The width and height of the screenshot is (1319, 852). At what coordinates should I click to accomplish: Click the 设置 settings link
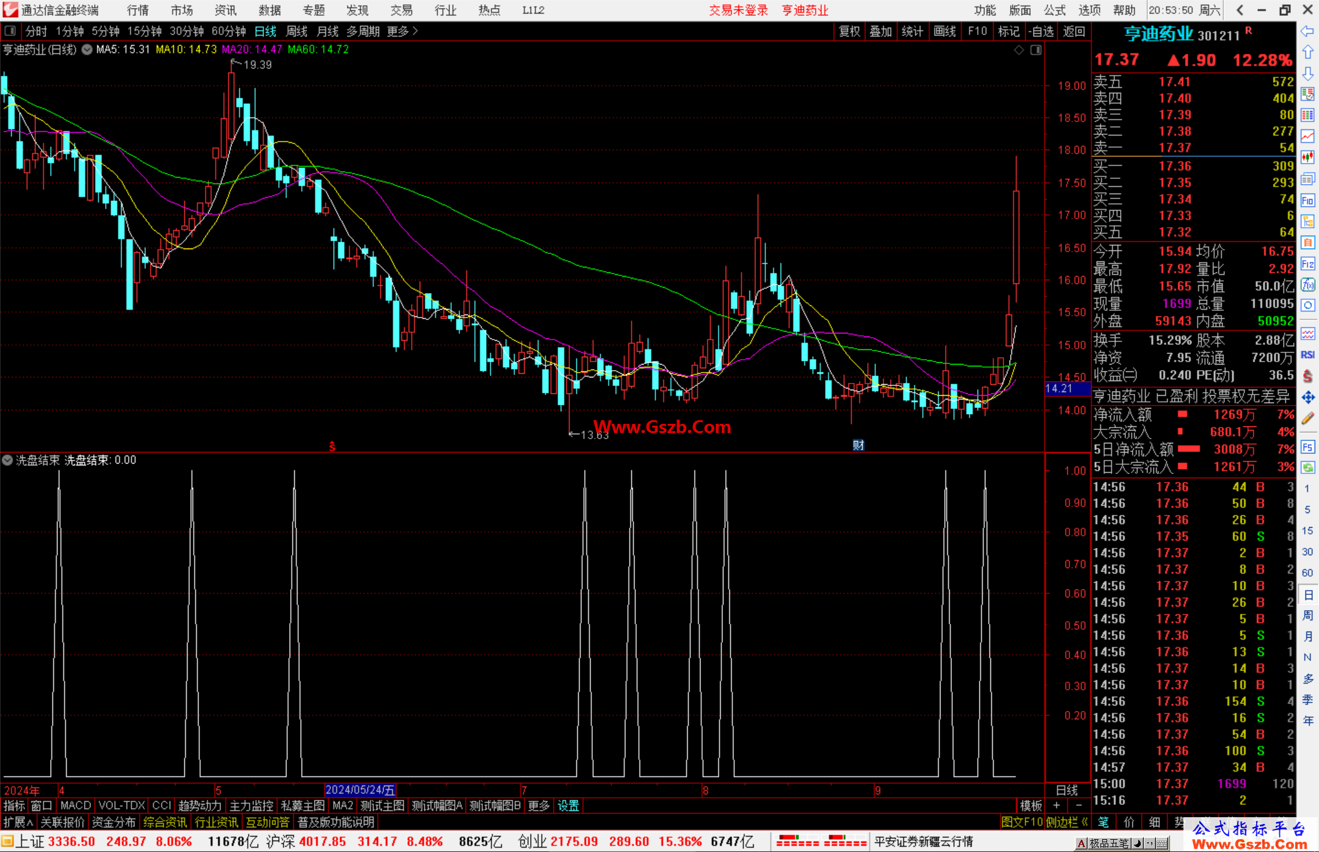[568, 806]
